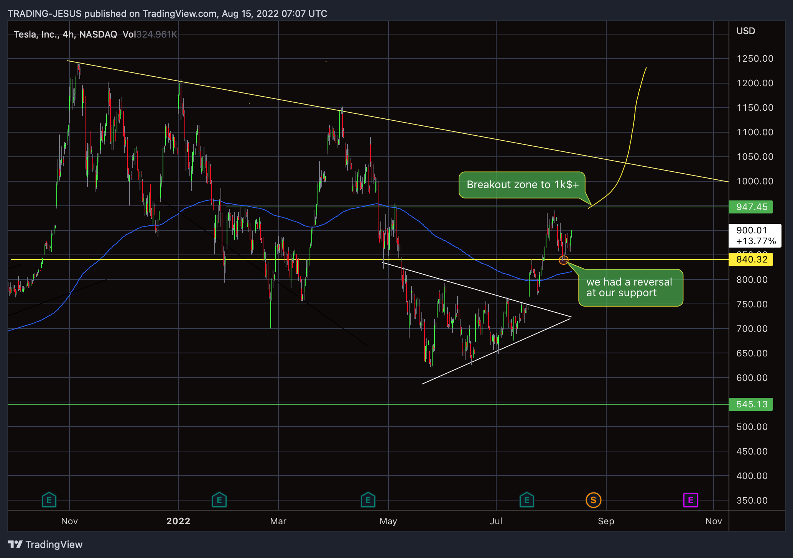The width and height of the screenshot is (793, 558).
Task: Click the 2022 label on time axis
Action: click(x=178, y=521)
